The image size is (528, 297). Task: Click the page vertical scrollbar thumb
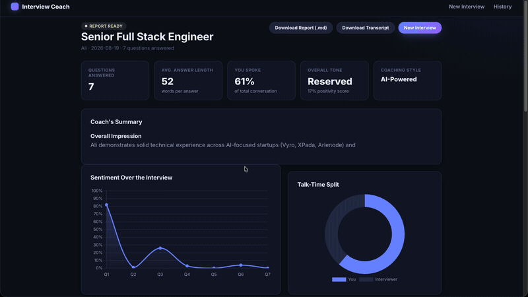tap(525, 56)
